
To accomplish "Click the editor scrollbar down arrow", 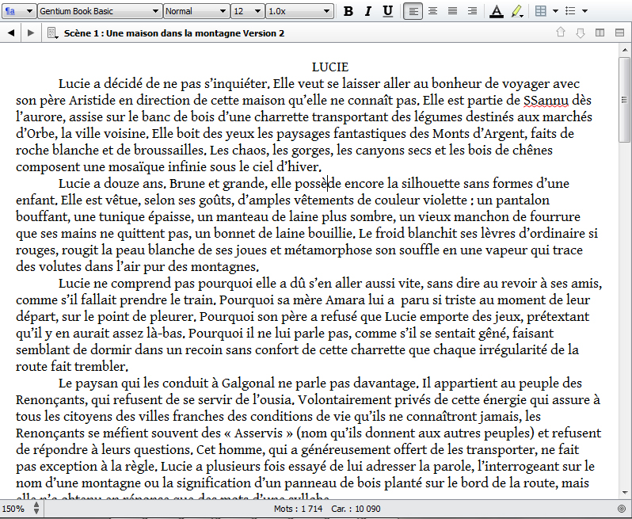I will coord(625,493).
